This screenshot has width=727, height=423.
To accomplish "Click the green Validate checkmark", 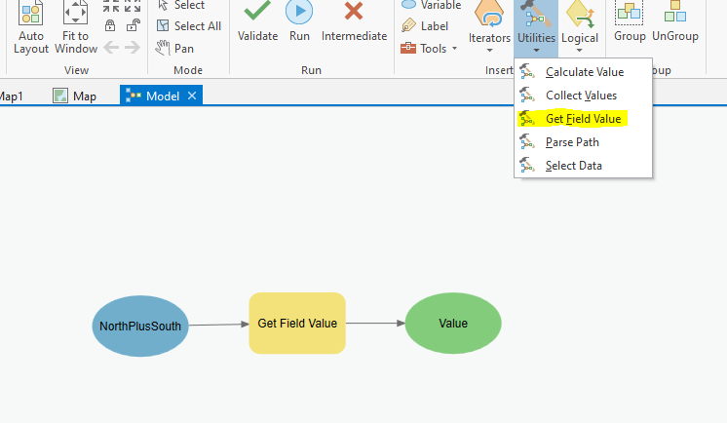I will 257,11.
